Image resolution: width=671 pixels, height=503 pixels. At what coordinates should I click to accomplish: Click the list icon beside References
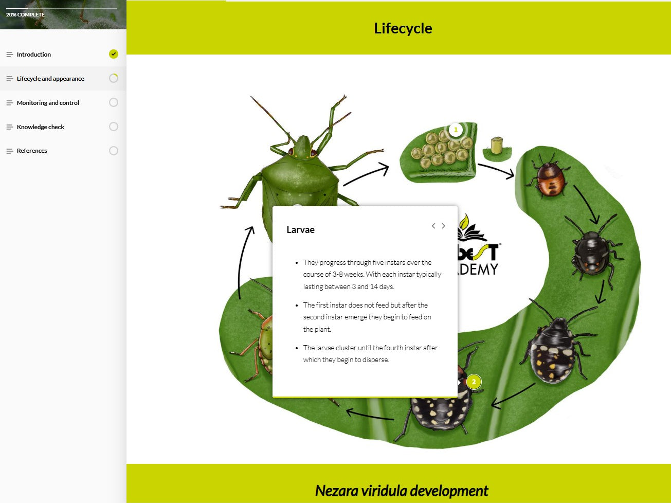coord(9,151)
